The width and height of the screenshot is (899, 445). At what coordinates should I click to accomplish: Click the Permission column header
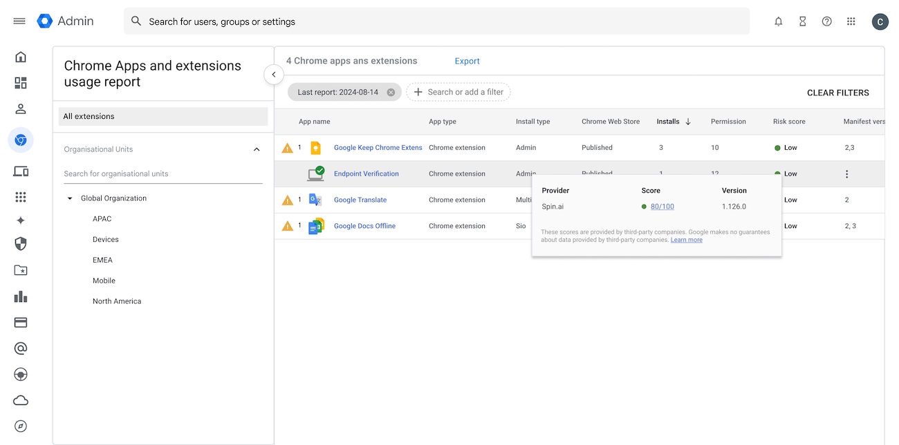[x=728, y=122]
